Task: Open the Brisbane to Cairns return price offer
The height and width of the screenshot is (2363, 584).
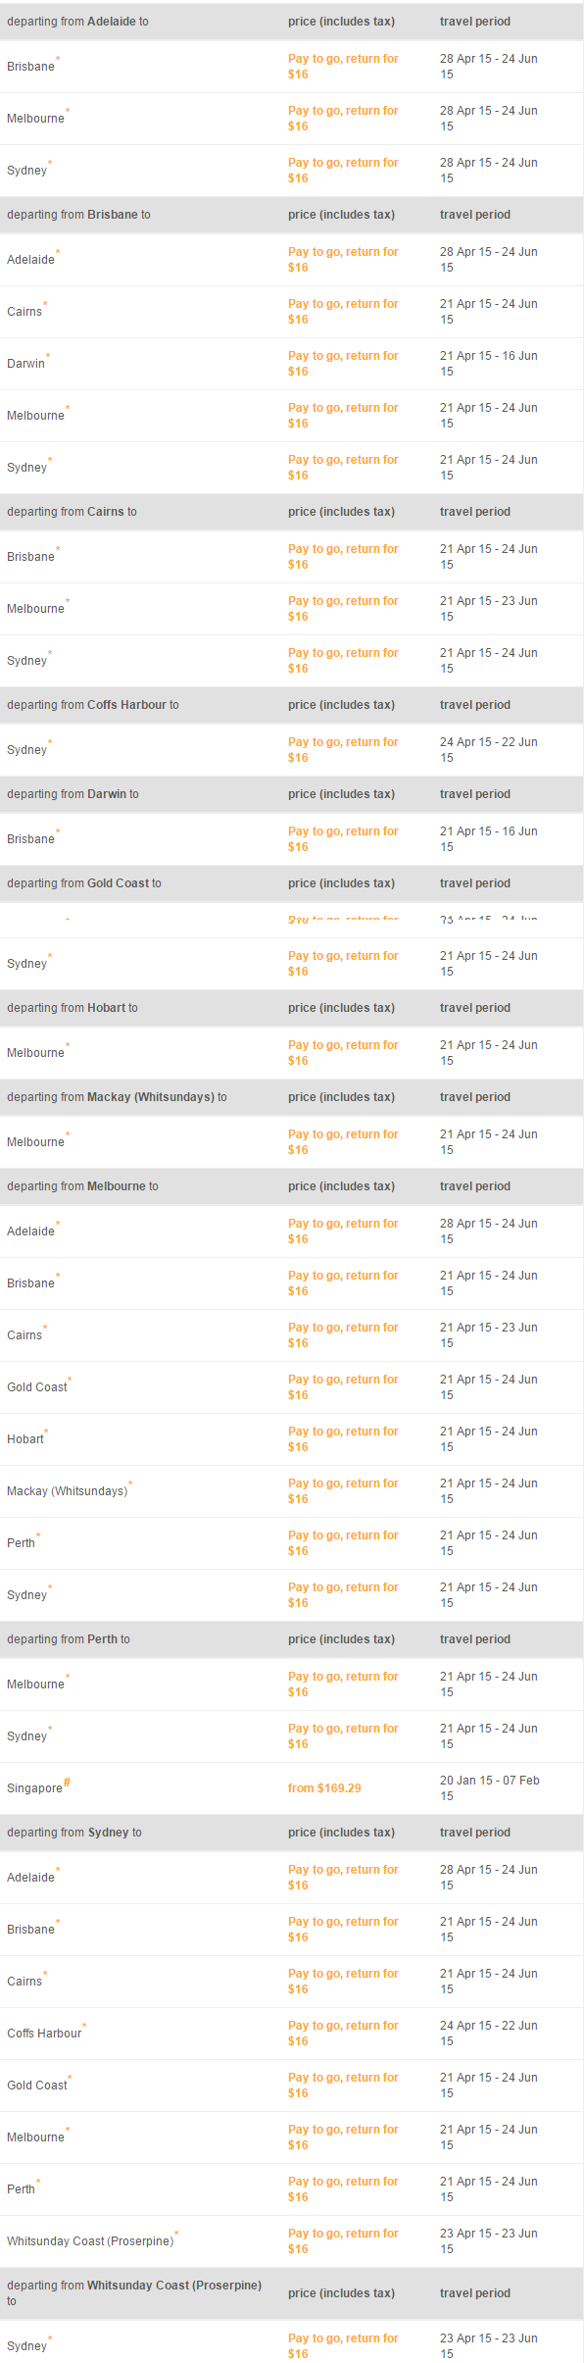Action: [x=343, y=312]
